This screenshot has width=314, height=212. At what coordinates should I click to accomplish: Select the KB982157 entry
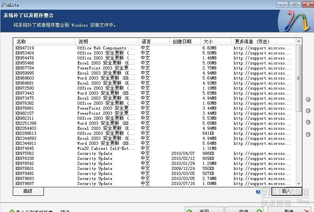point(154,113)
